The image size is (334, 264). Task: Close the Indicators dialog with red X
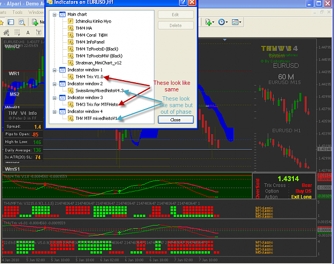(x=192, y=2)
